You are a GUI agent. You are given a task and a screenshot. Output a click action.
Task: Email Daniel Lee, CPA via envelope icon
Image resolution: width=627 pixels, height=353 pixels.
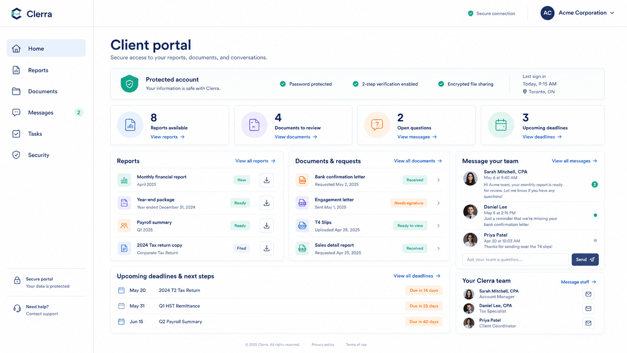click(588, 308)
